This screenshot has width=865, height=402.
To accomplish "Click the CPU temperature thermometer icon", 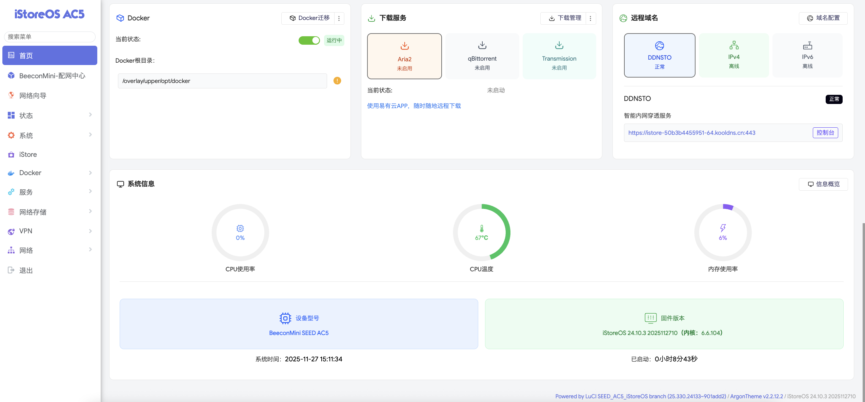I will click(481, 228).
